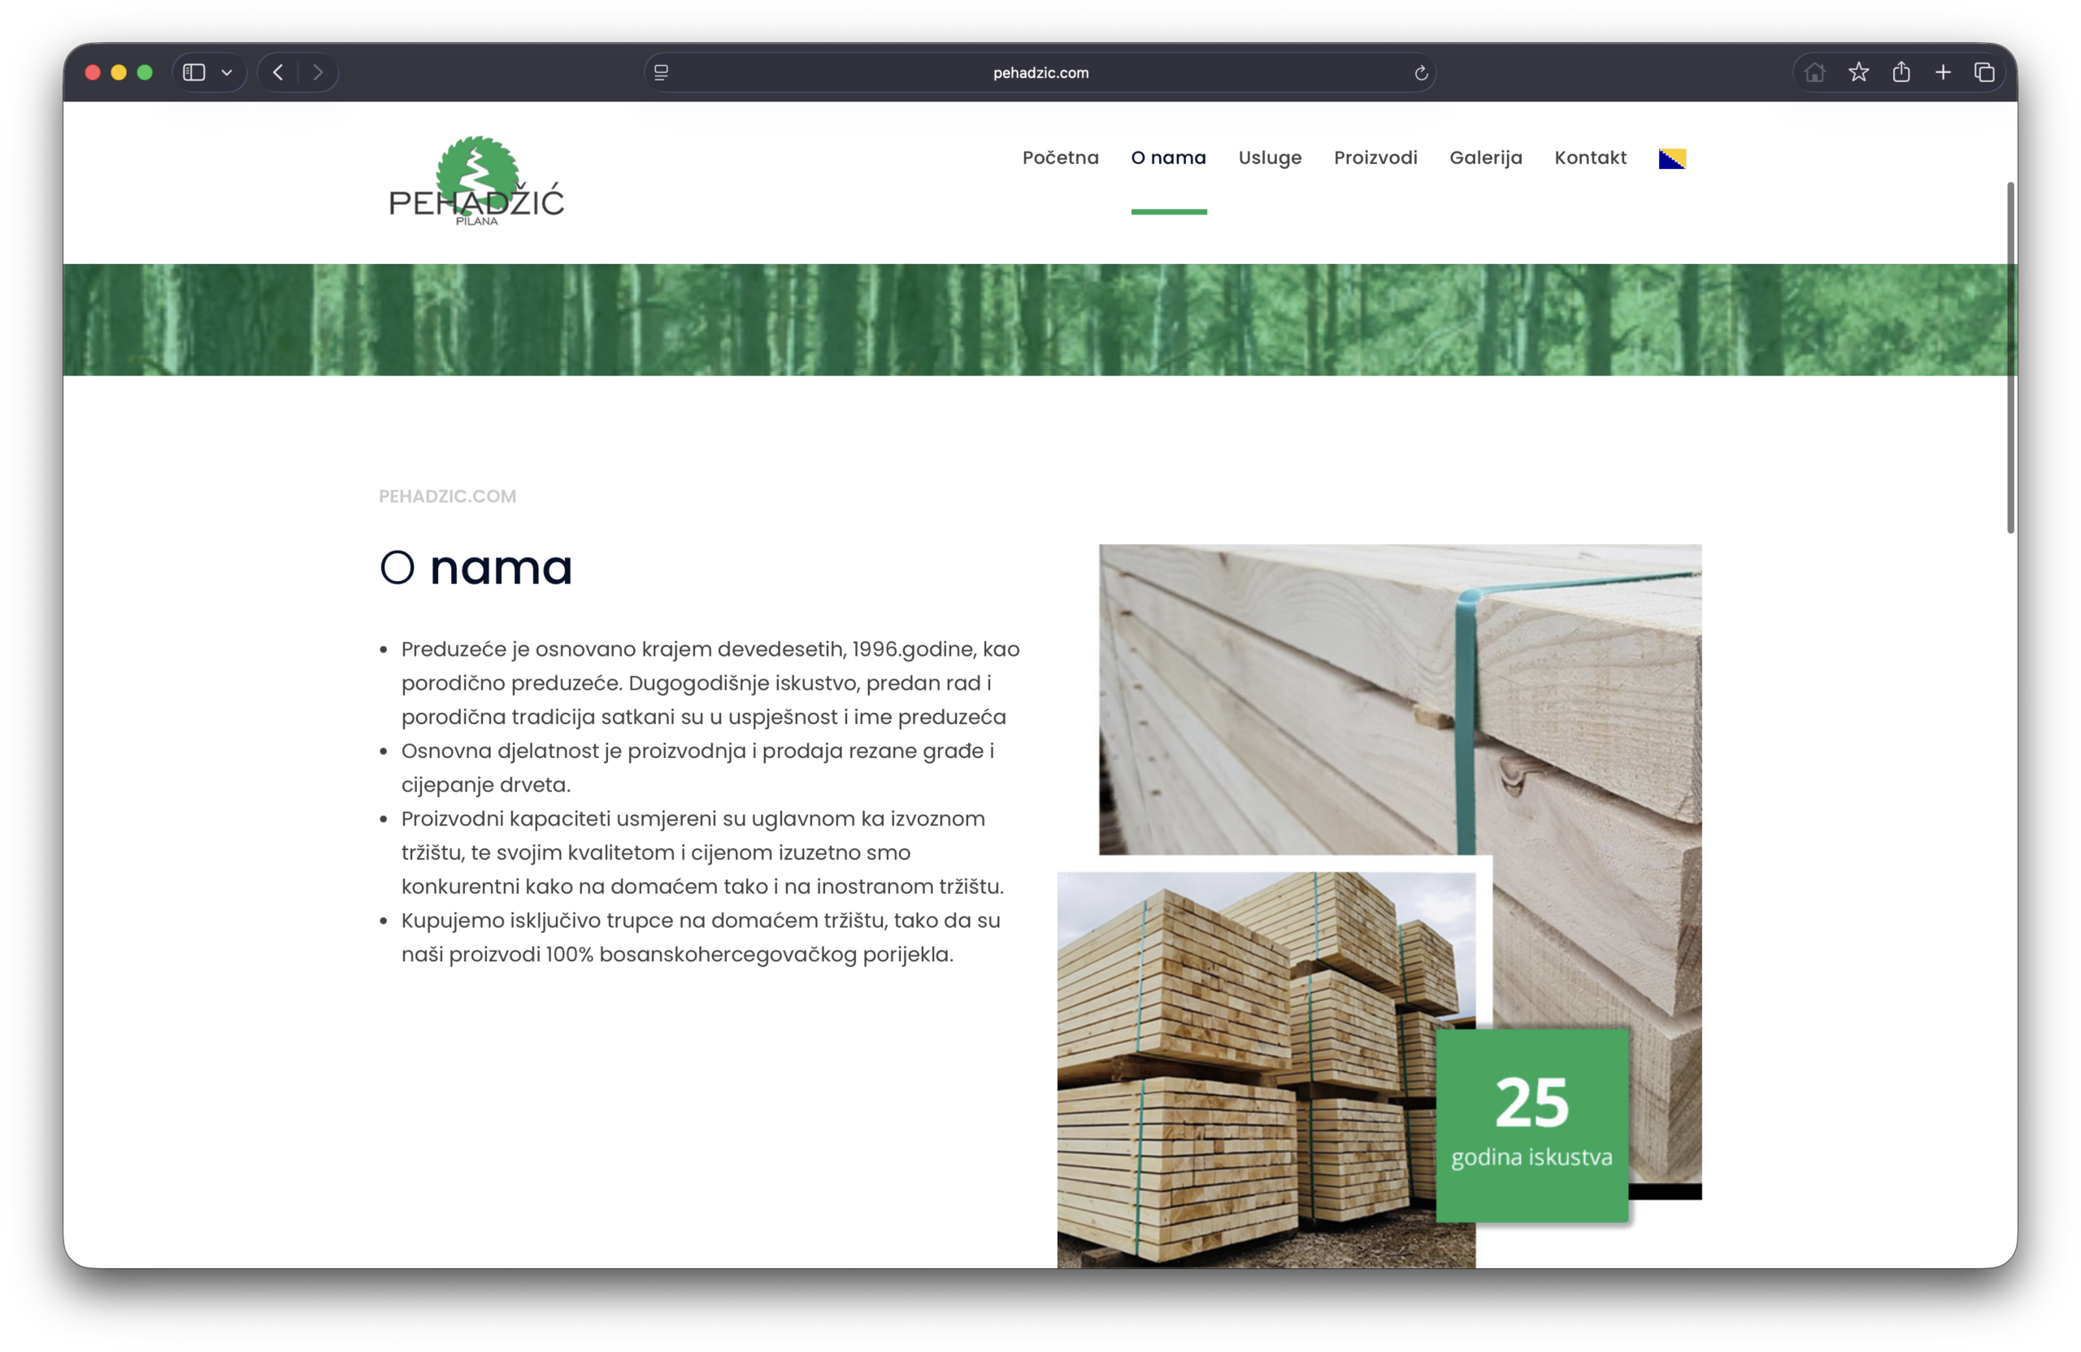Open the home page icon
This screenshot has height=1352, width=2081.
(x=1815, y=72)
